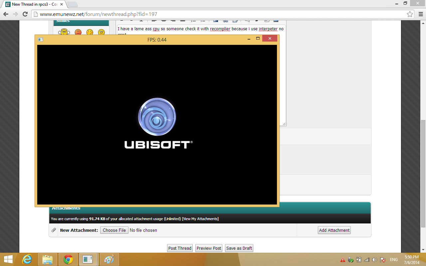The height and width of the screenshot is (266, 426).
Task: Open Paint from the taskbar
Action: [x=109, y=259]
